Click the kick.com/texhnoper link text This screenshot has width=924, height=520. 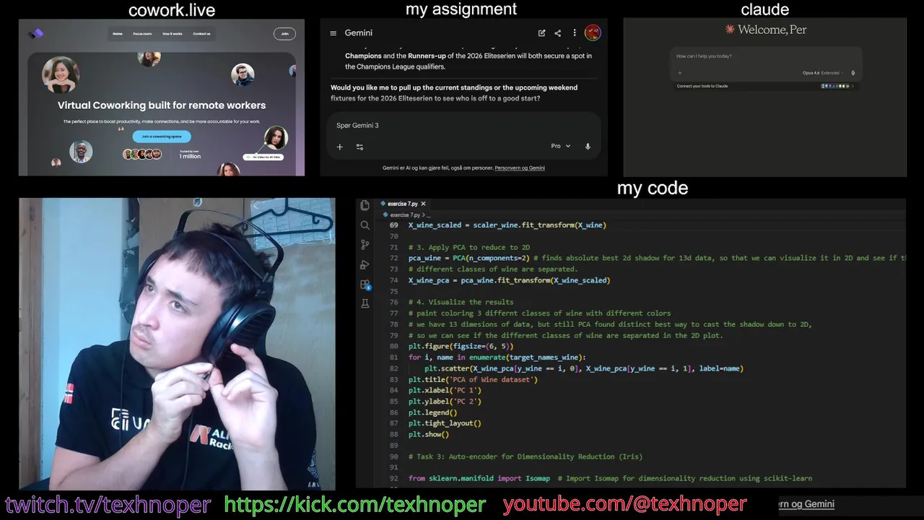(x=355, y=504)
